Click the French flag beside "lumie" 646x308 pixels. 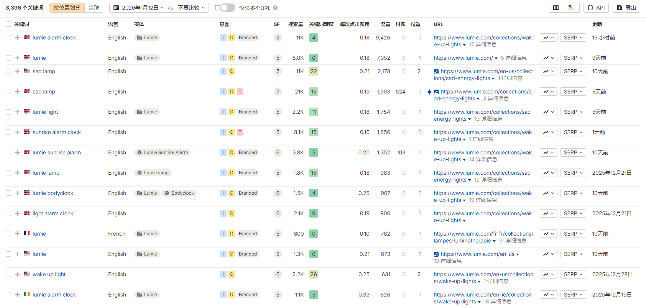27,233
